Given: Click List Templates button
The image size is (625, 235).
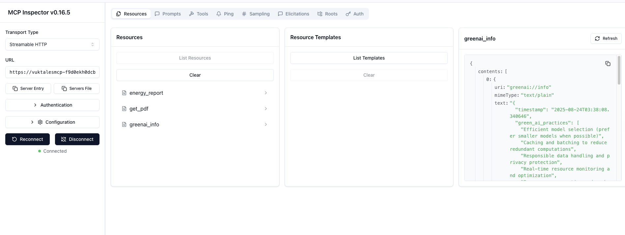Looking at the screenshot, I should (x=369, y=58).
